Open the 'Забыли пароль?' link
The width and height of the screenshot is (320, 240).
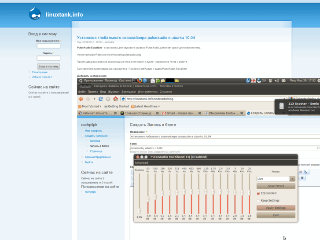42,77
